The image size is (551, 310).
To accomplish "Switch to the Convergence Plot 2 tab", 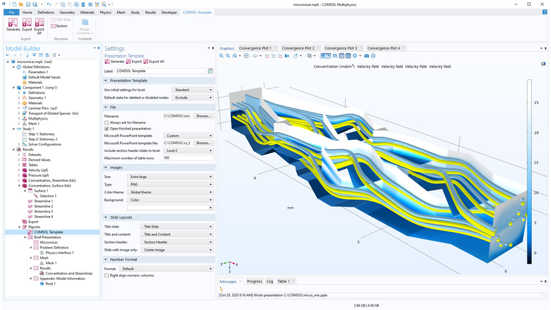I will [x=298, y=48].
